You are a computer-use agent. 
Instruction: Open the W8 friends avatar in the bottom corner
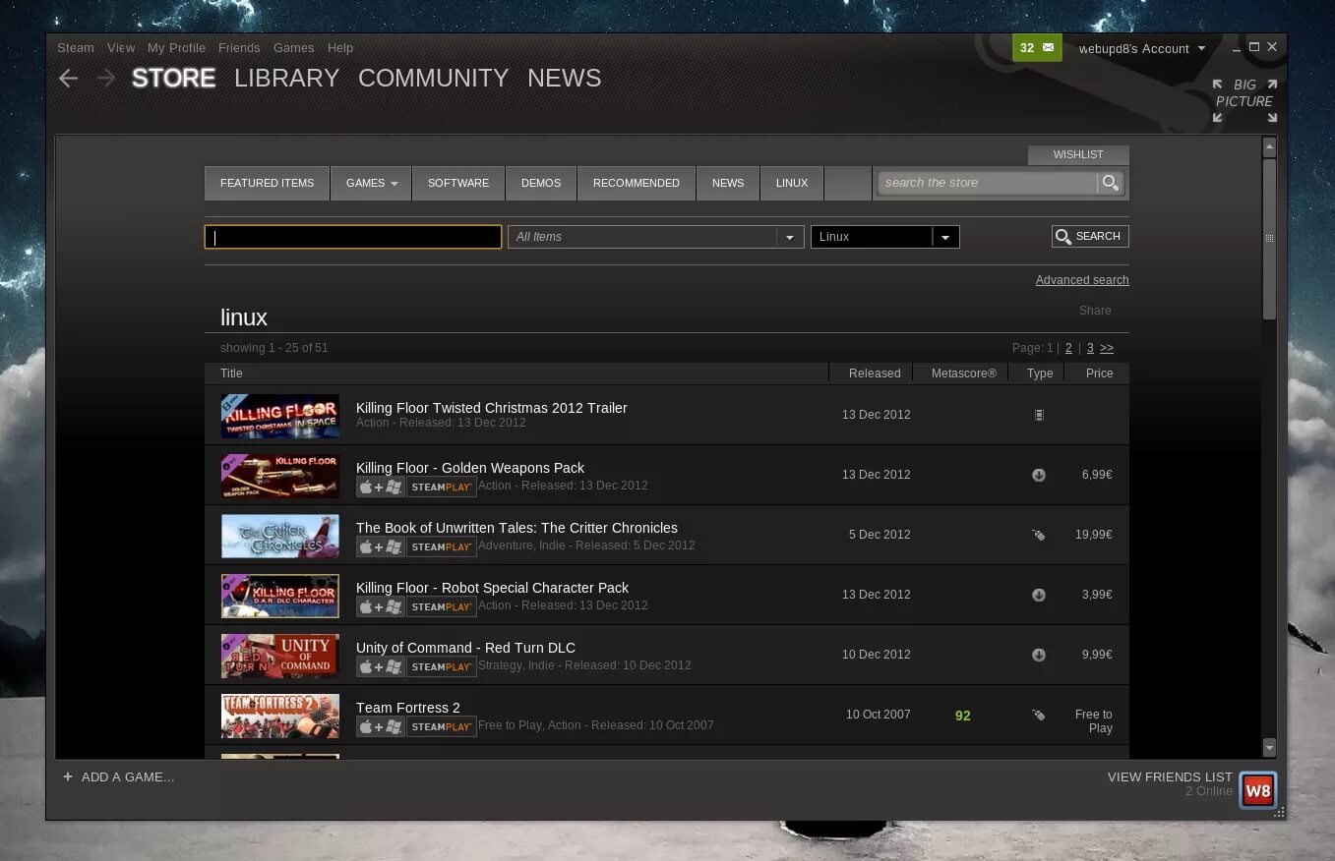click(1257, 789)
